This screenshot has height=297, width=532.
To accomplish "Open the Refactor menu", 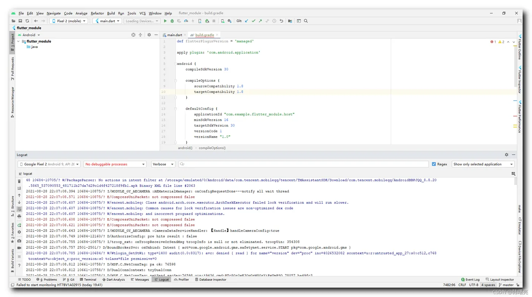I will (x=97, y=13).
